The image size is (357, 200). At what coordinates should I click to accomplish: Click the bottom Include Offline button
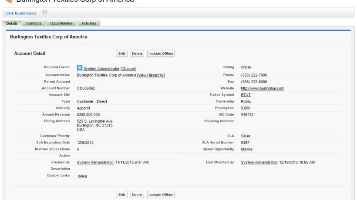161,194
